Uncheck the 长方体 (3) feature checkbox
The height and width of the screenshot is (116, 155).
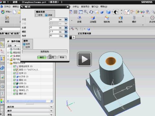(15, 76)
